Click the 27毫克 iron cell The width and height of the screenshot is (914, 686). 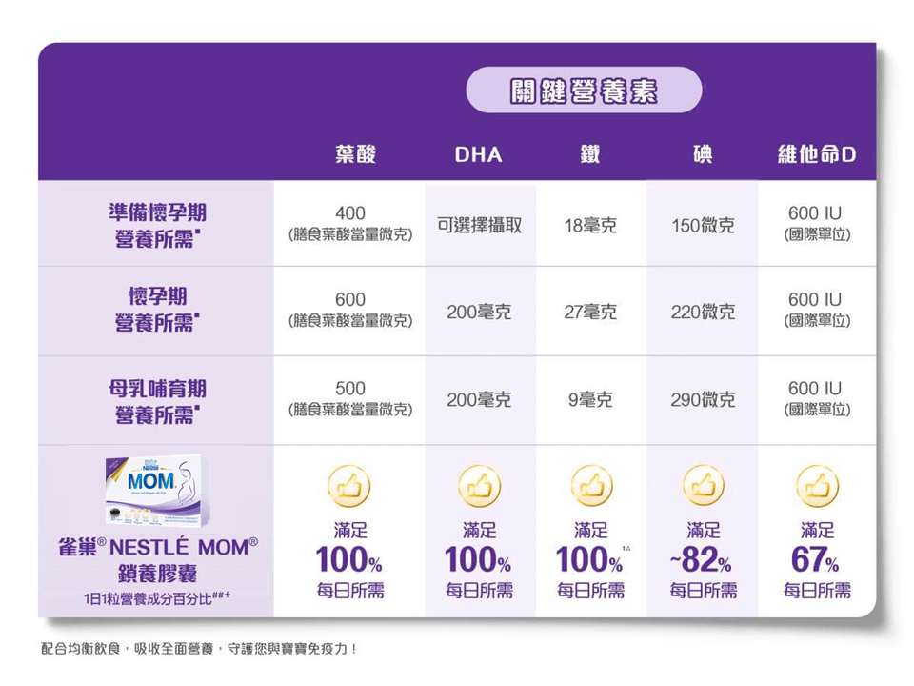click(590, 312)
